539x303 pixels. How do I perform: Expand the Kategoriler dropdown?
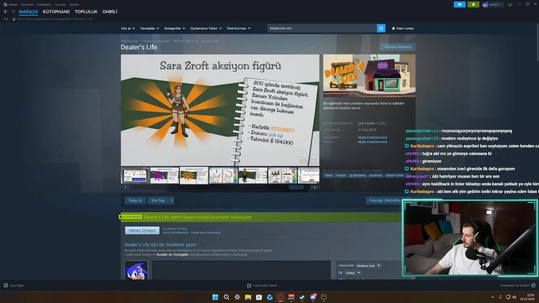[175, 28]
